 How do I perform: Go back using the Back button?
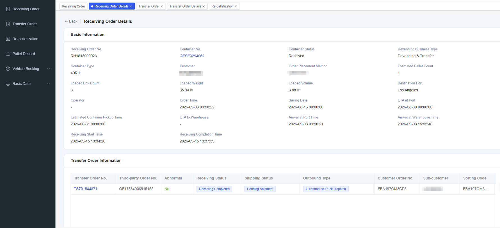pos(71,21)
